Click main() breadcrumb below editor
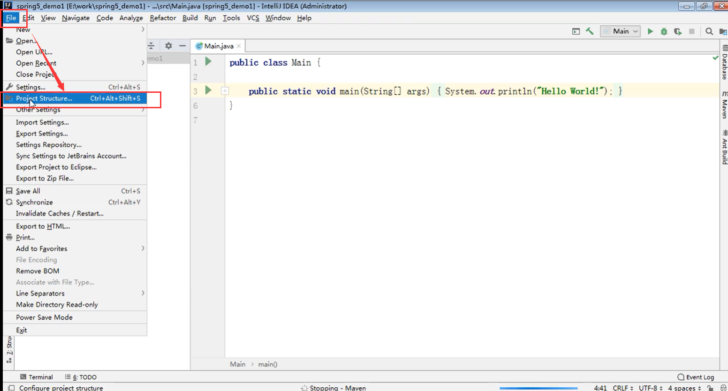 268,364
